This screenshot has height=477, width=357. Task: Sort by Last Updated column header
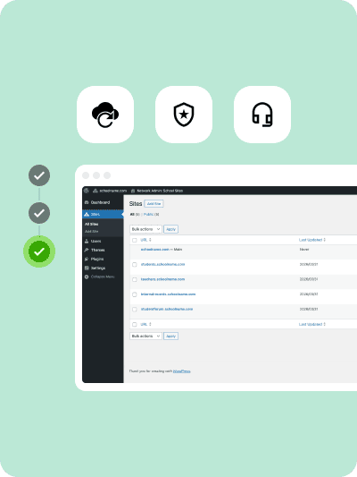pyautogui.click(x=312, y=240)
